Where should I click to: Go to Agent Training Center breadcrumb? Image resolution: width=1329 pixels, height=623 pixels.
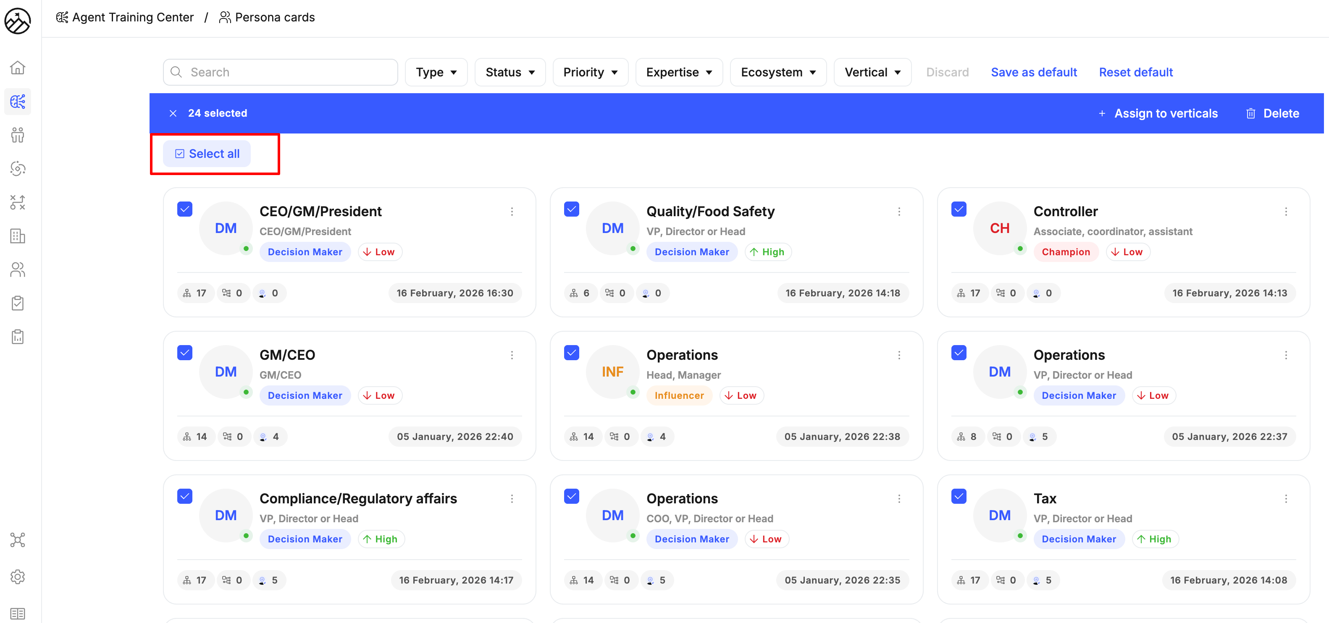125,17
